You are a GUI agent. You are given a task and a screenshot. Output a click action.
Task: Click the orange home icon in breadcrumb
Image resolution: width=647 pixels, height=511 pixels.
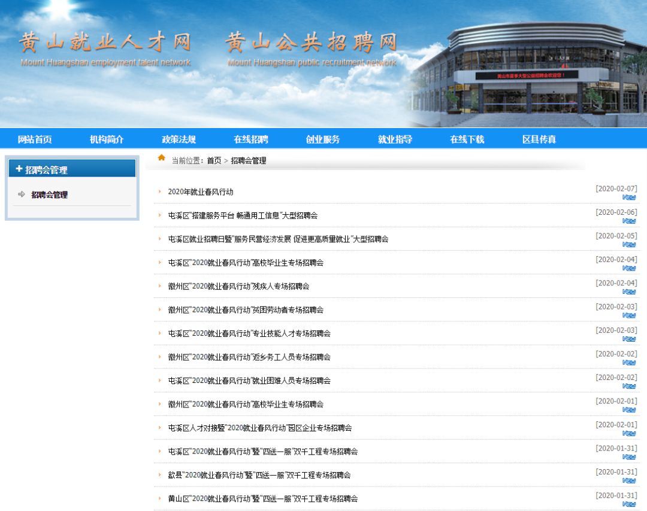[161, 158]
